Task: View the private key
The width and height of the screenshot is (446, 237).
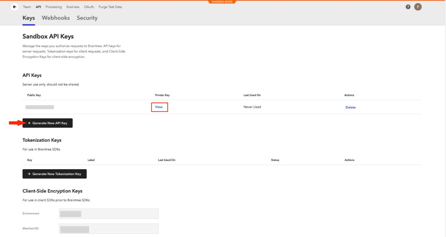Action: 159,107
